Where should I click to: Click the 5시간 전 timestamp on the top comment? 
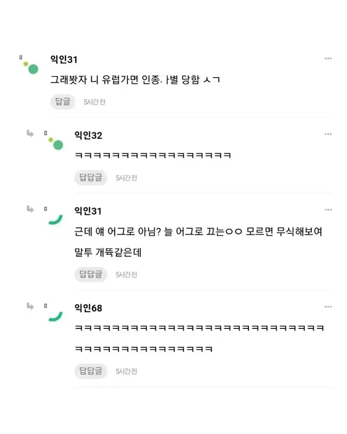(x=95, y=102)
